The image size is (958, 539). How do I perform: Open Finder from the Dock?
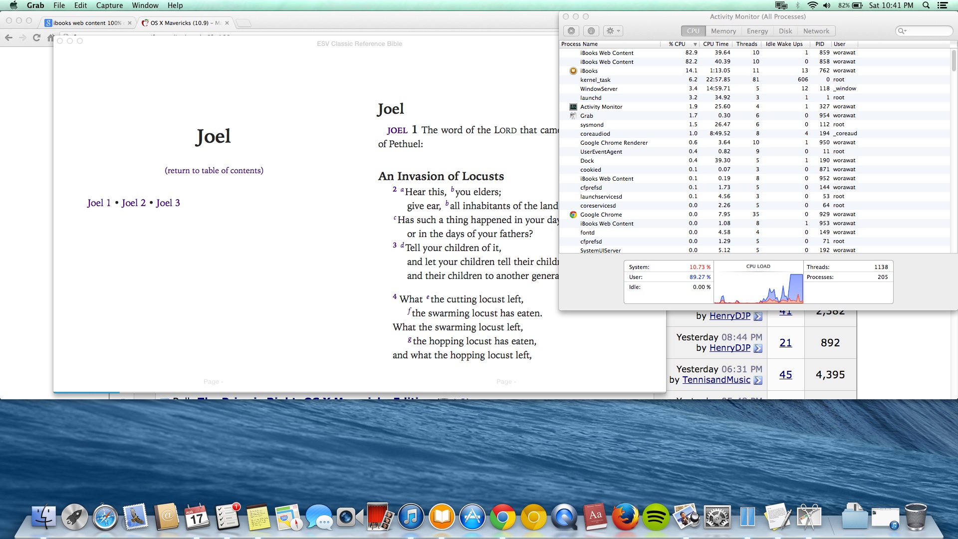(44, 517)
